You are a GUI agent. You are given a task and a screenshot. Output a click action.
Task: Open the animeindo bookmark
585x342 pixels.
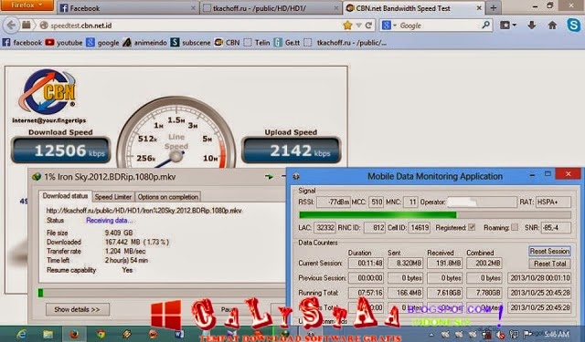pos(144,43)
